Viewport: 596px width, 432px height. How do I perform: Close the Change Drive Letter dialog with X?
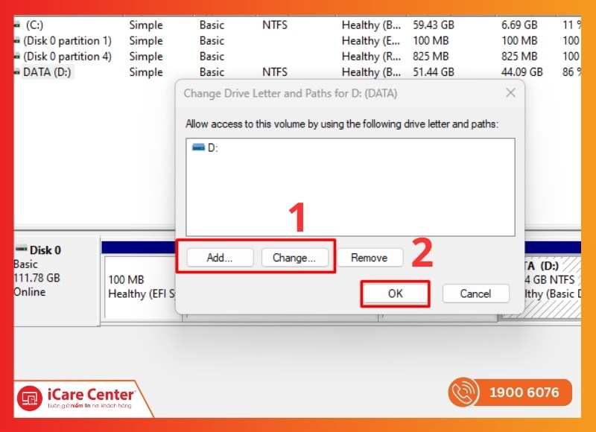point(510,93)
